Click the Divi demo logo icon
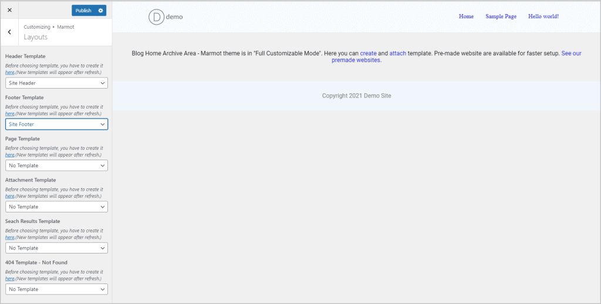The width and height of the screenshot is (601, 304). pos(157,17)
